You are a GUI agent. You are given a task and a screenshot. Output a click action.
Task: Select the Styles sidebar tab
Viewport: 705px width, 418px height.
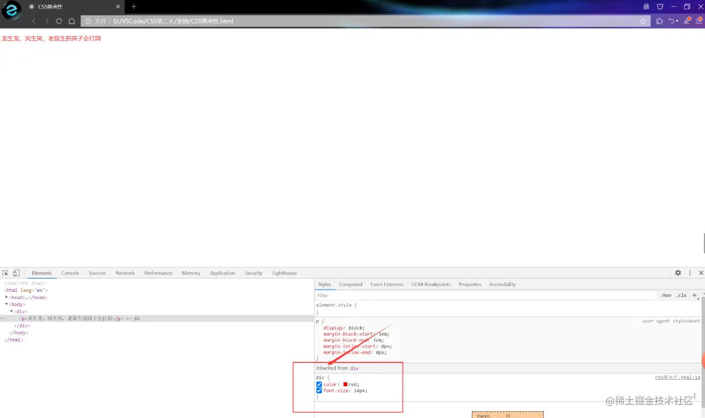pos(324,284)
